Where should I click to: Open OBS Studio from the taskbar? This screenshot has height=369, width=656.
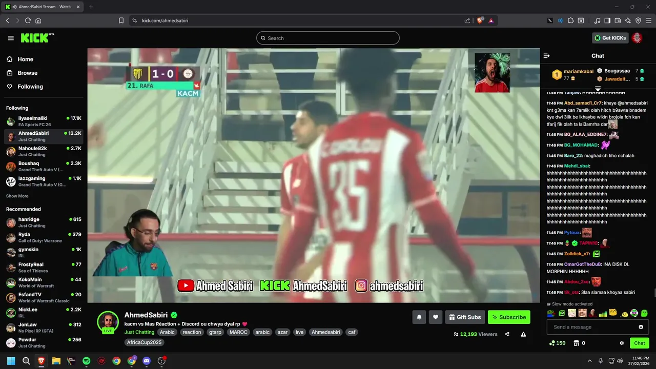[x=162, y=361]
